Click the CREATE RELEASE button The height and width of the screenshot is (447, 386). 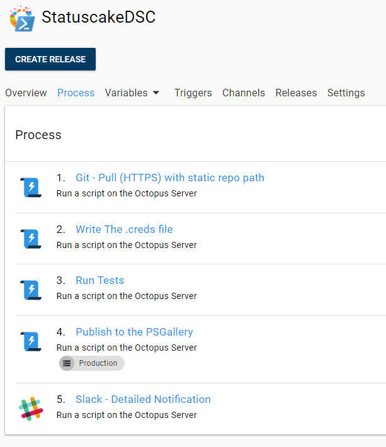50,59
